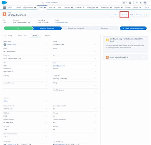Switch to the Activity tab
151x145 pixels.
point(8,36)
